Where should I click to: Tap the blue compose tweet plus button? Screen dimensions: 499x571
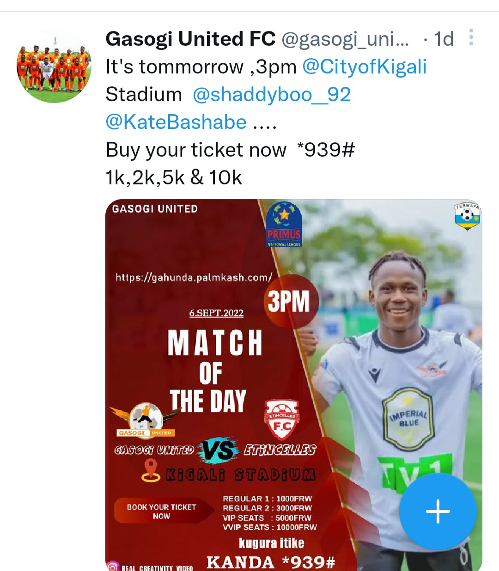(x=438, y=511)
